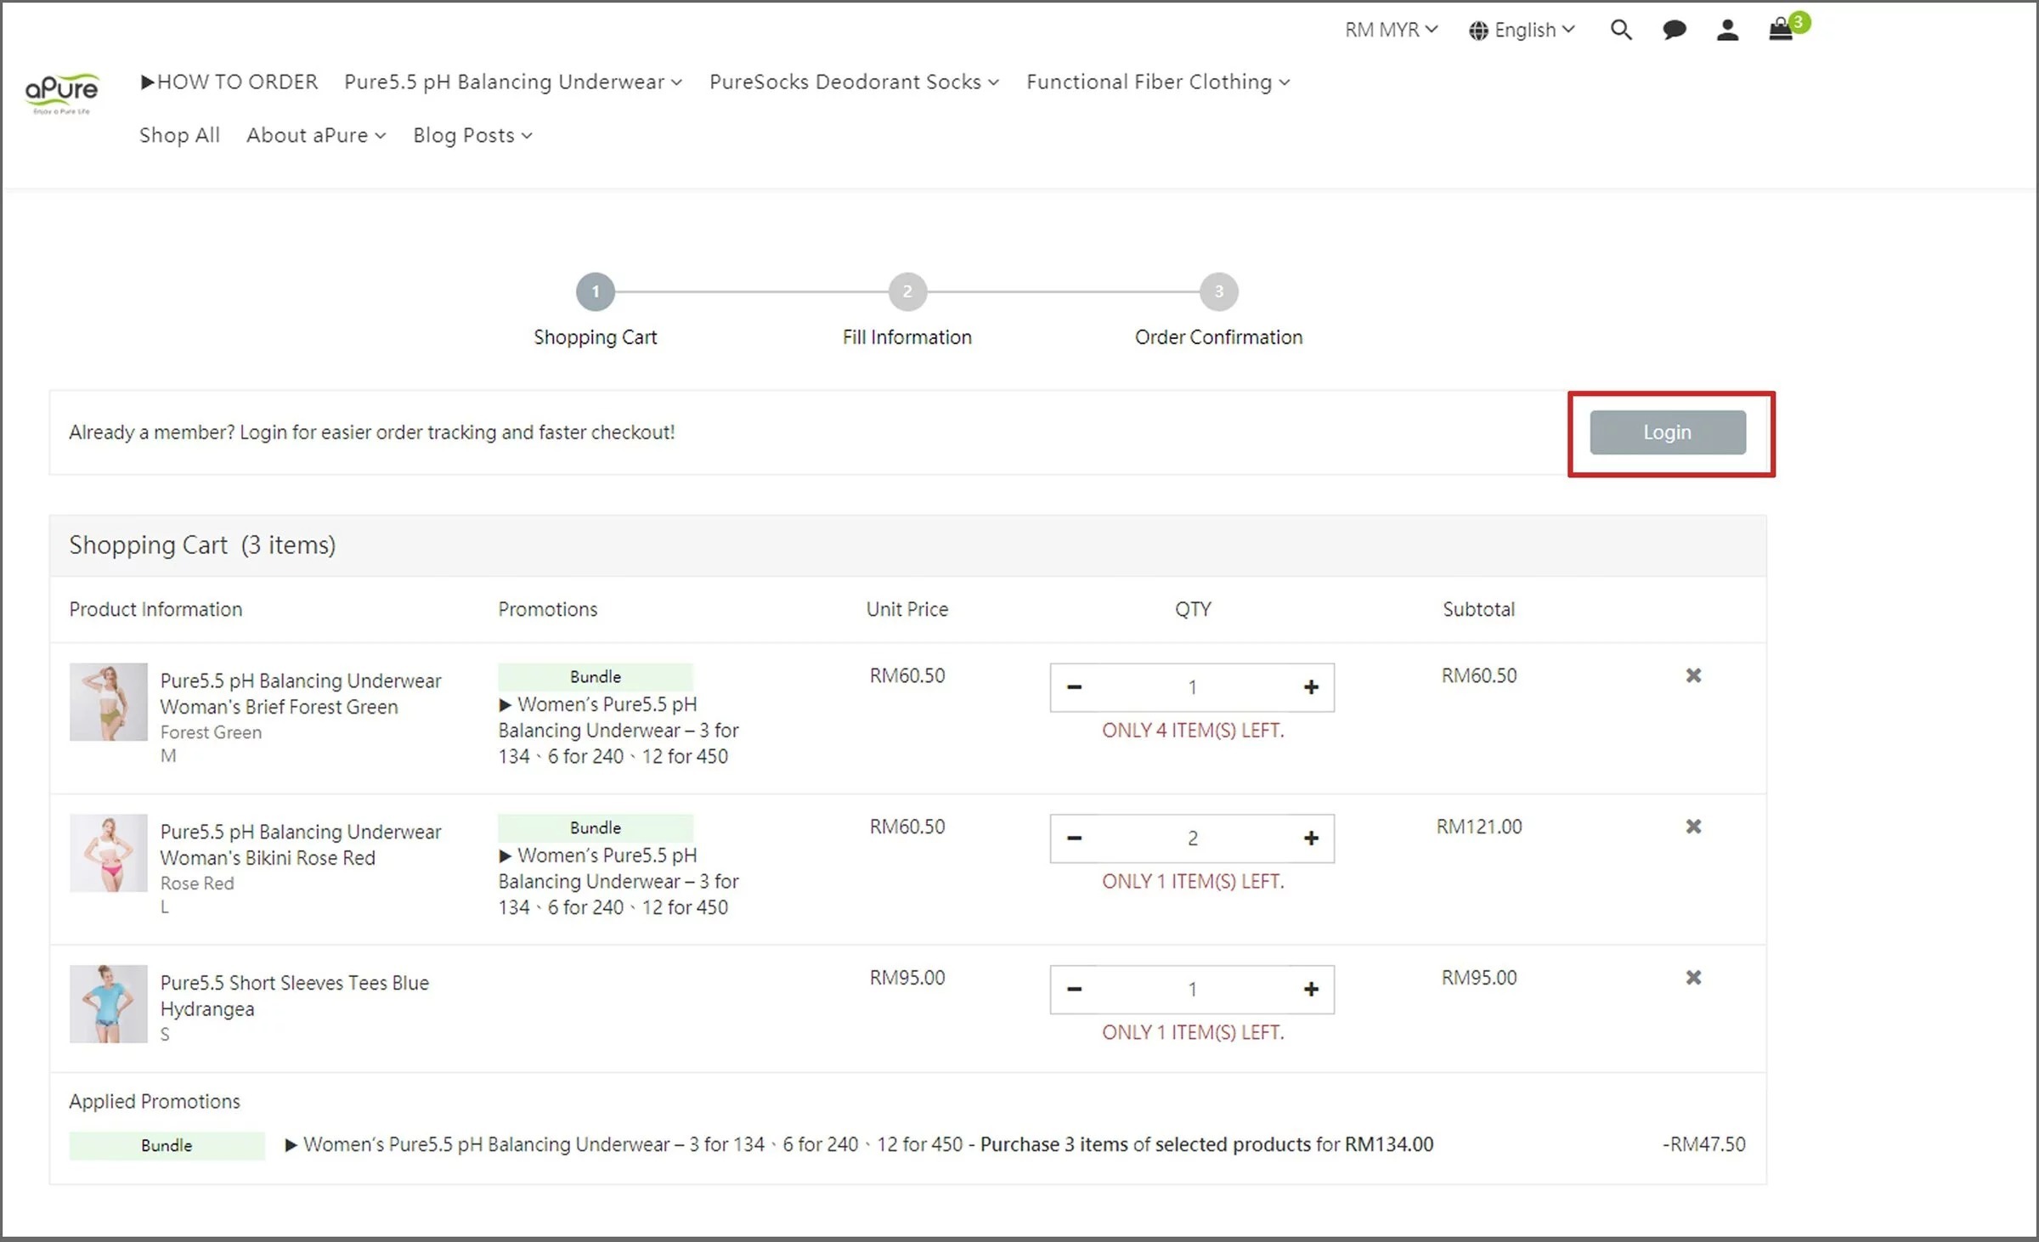
Task: Remove Forest Green brief from cart
Action: click(x=1692, y=675)
